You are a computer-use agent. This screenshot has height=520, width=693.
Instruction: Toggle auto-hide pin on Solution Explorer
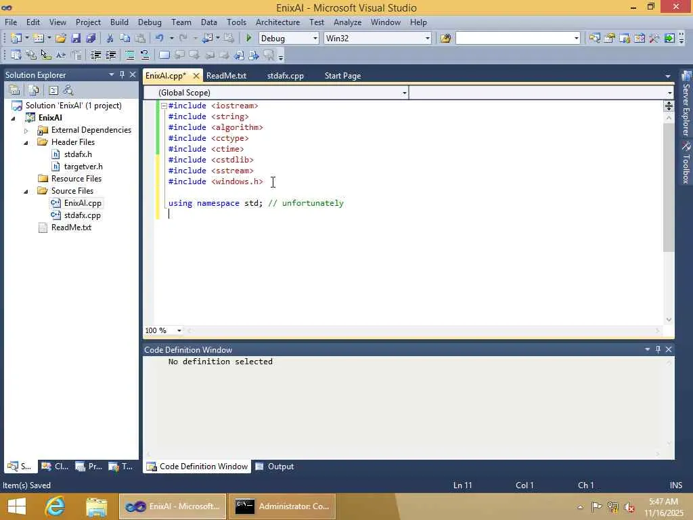pos(122,75)
